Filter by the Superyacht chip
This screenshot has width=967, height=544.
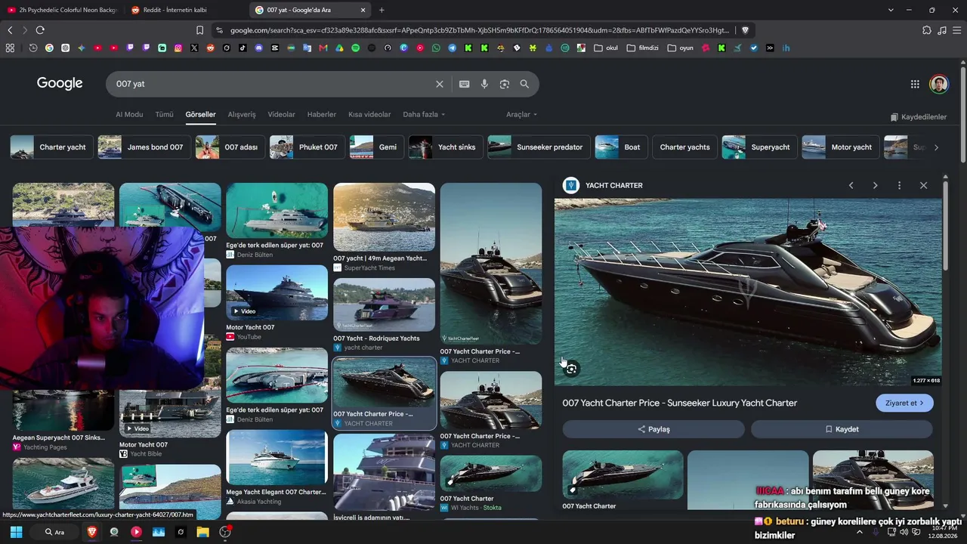pyautogui.click(x=759, y=147)
